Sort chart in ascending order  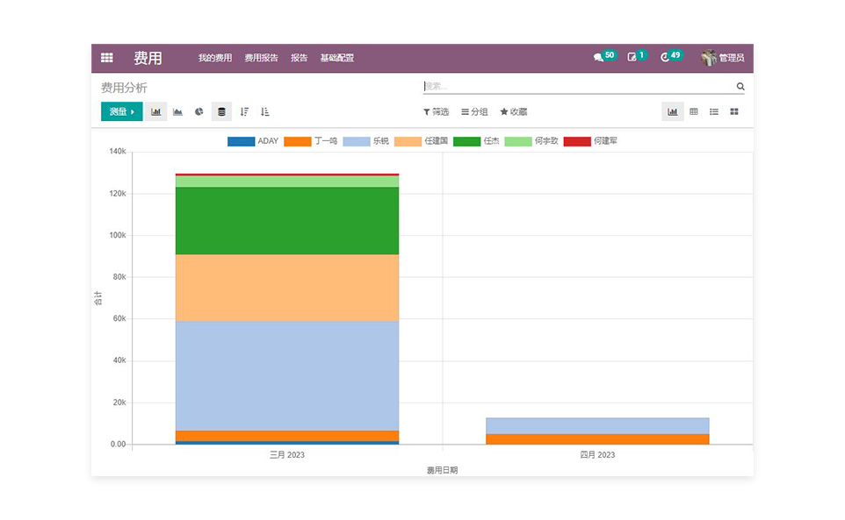(265, 112)
